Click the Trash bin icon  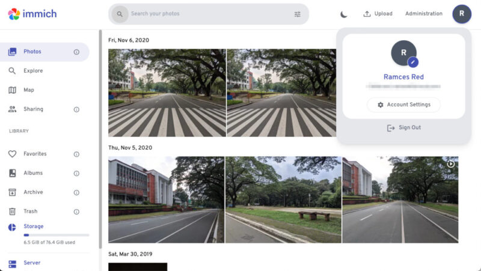[12, 212]
